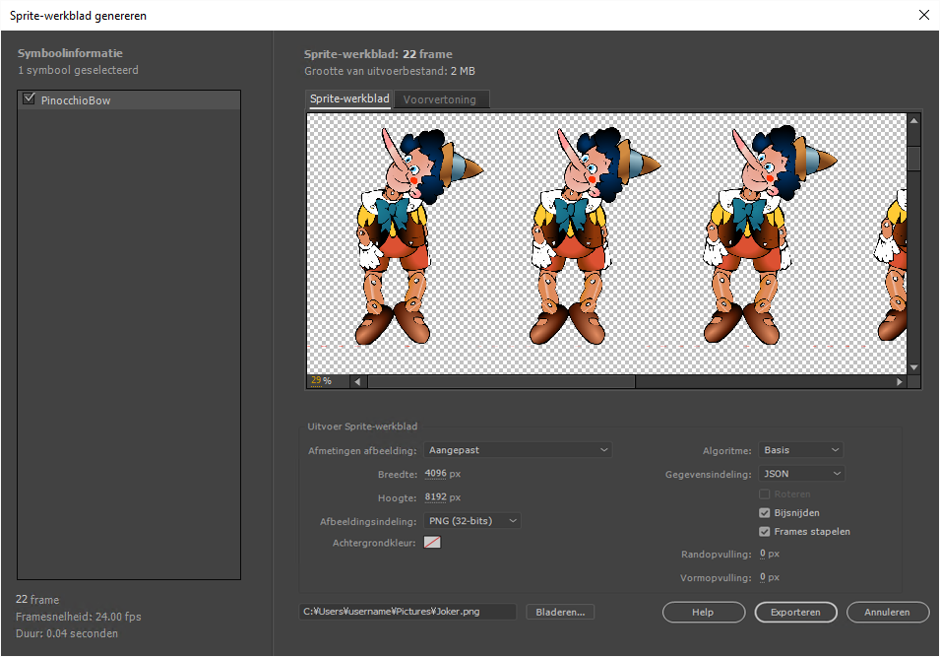Switch to the Voorvertoning tab
940x657 pixels.
coord(441,99)
